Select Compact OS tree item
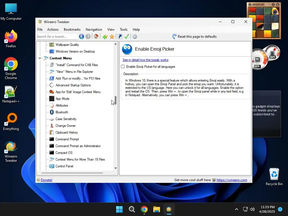The width and height of the screenshot is (288, 216). pyautogui.click(x=64, y=153)
